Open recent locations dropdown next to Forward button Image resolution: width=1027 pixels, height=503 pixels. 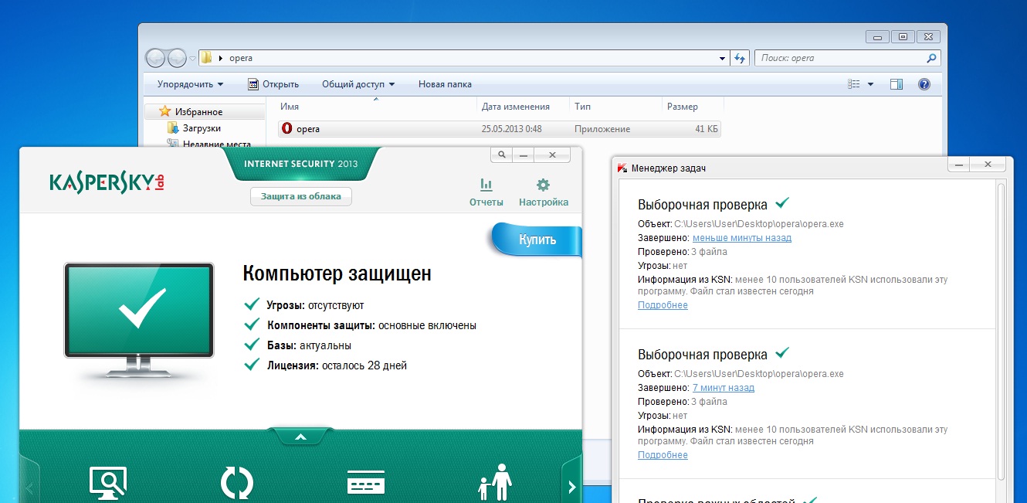(x=192, y=59)
